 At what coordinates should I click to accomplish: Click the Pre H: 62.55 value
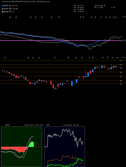(79, 8)
